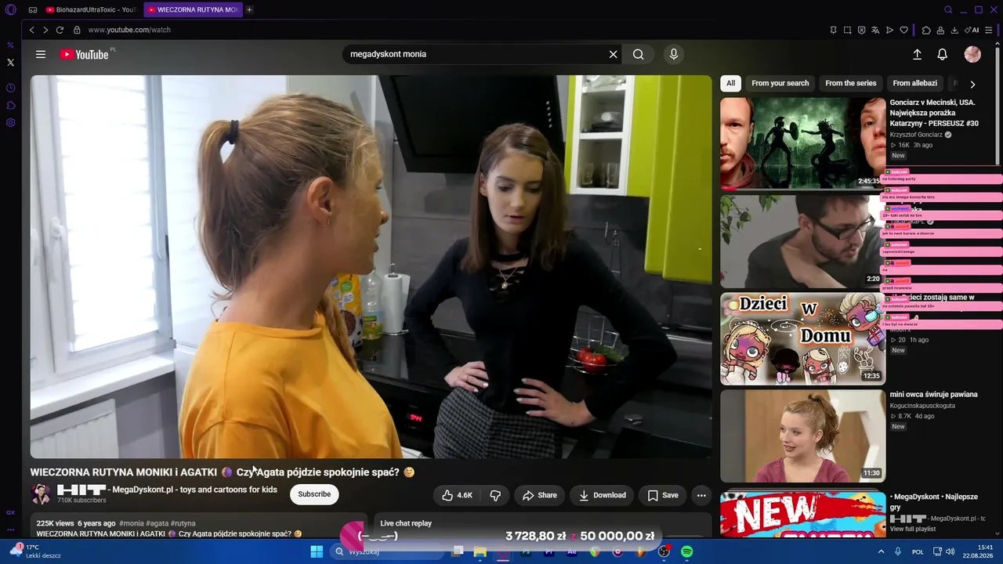The height and width of the screenshot is (564, 1003).
Task: View site security lock info
Action: (x=77, y=30)
